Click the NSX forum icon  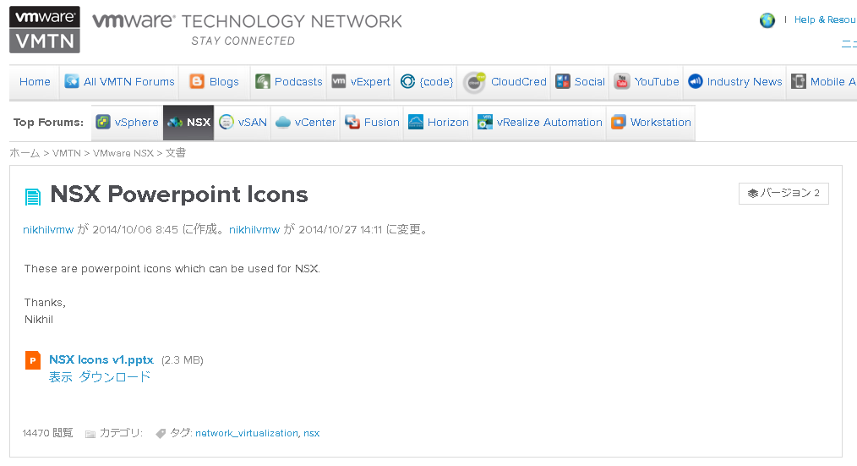click(175, 123)
